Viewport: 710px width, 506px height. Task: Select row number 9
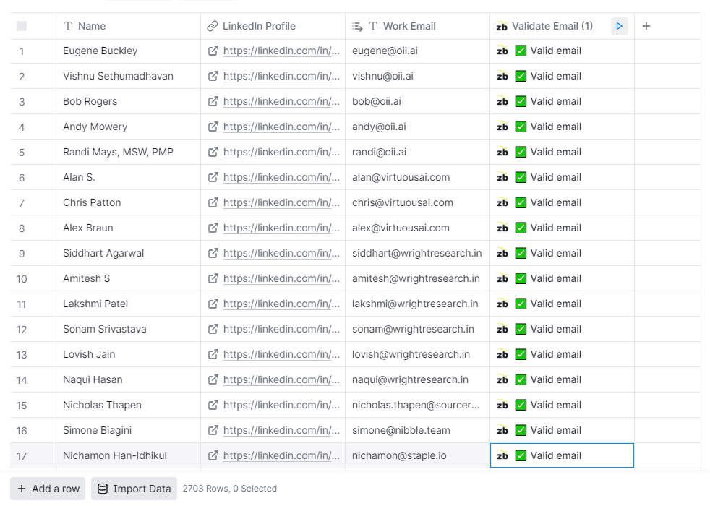[x=22, y=254]
